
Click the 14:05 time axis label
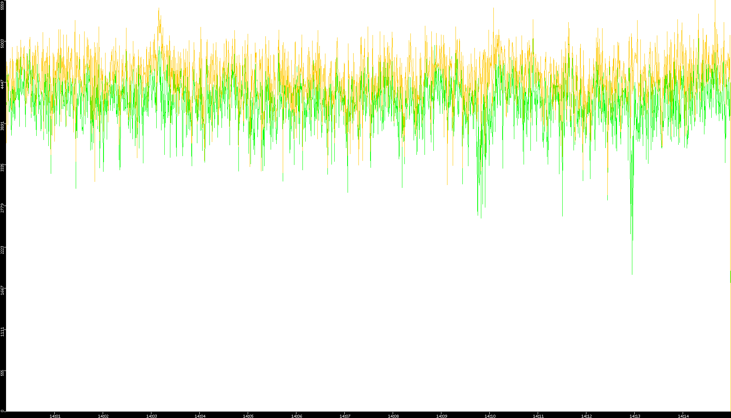pyautogui.click(x=248, y=416)
